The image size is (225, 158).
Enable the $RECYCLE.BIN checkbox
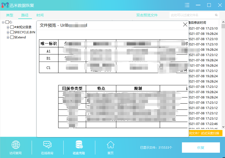coord(12,32)
